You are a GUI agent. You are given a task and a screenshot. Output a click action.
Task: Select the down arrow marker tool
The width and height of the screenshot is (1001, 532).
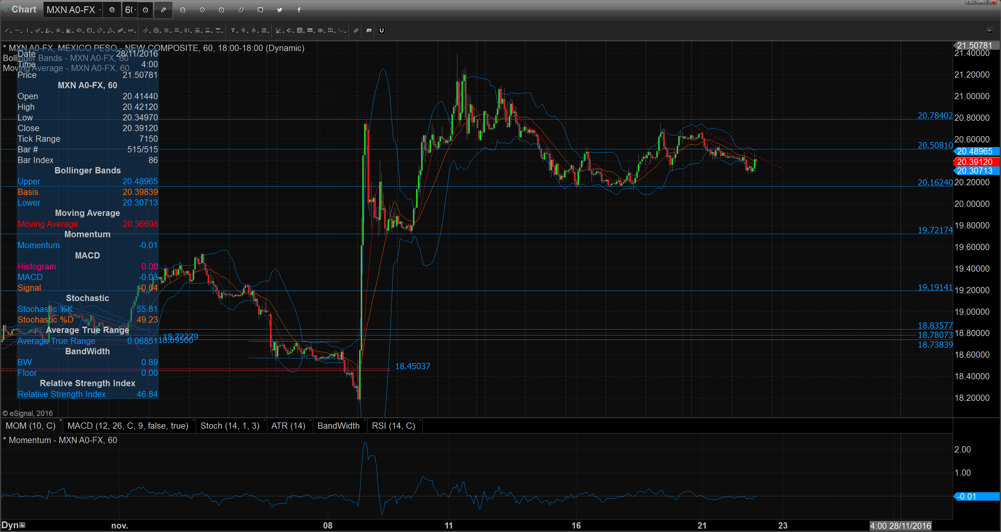point(253,30)
